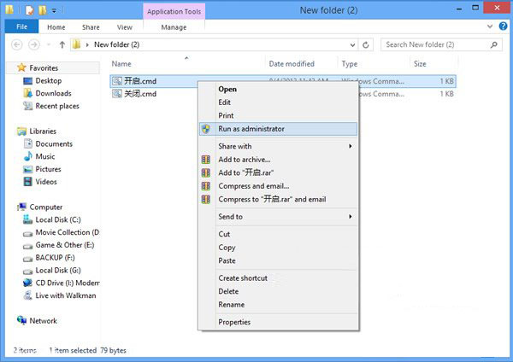Expand the Send to submenu arrow
This screenshot has width=513, height=362.
pos(350,217)
